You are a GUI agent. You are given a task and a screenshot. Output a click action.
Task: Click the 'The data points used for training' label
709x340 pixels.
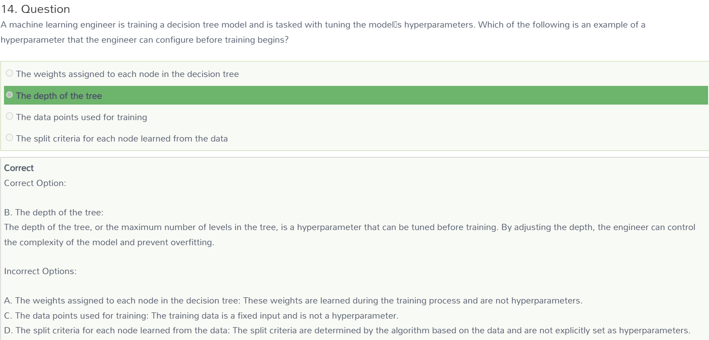[81, 117]
